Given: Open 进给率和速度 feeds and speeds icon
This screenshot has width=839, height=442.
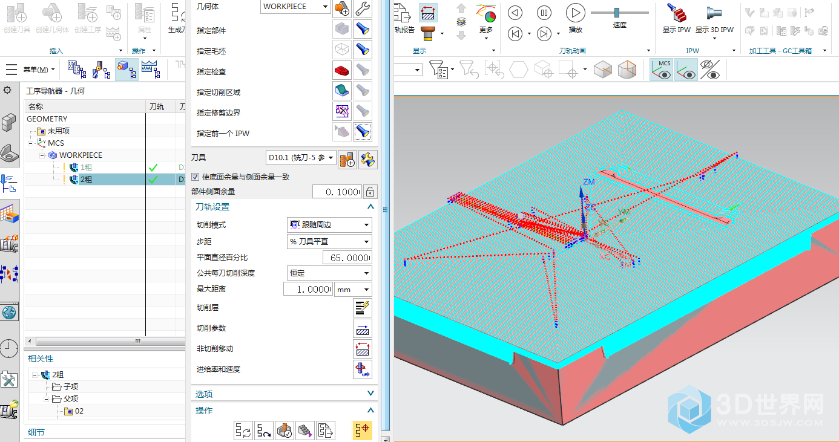Looking at the screenshot, I should point(363,369).
